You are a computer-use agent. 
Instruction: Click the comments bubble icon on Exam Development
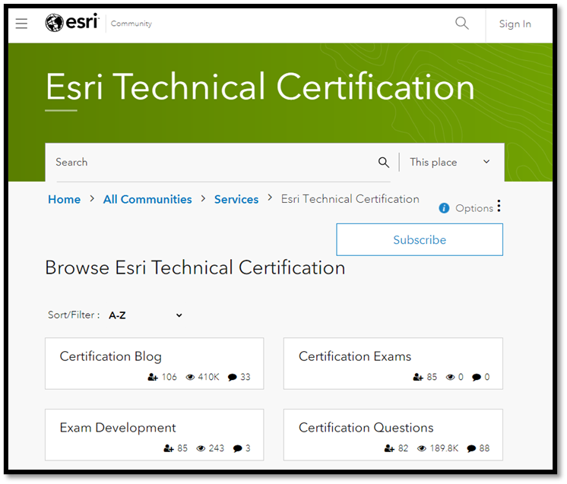(x=238, y=448)
